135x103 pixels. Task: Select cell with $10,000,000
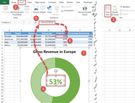pyautogui.click(x=21, y=36)
